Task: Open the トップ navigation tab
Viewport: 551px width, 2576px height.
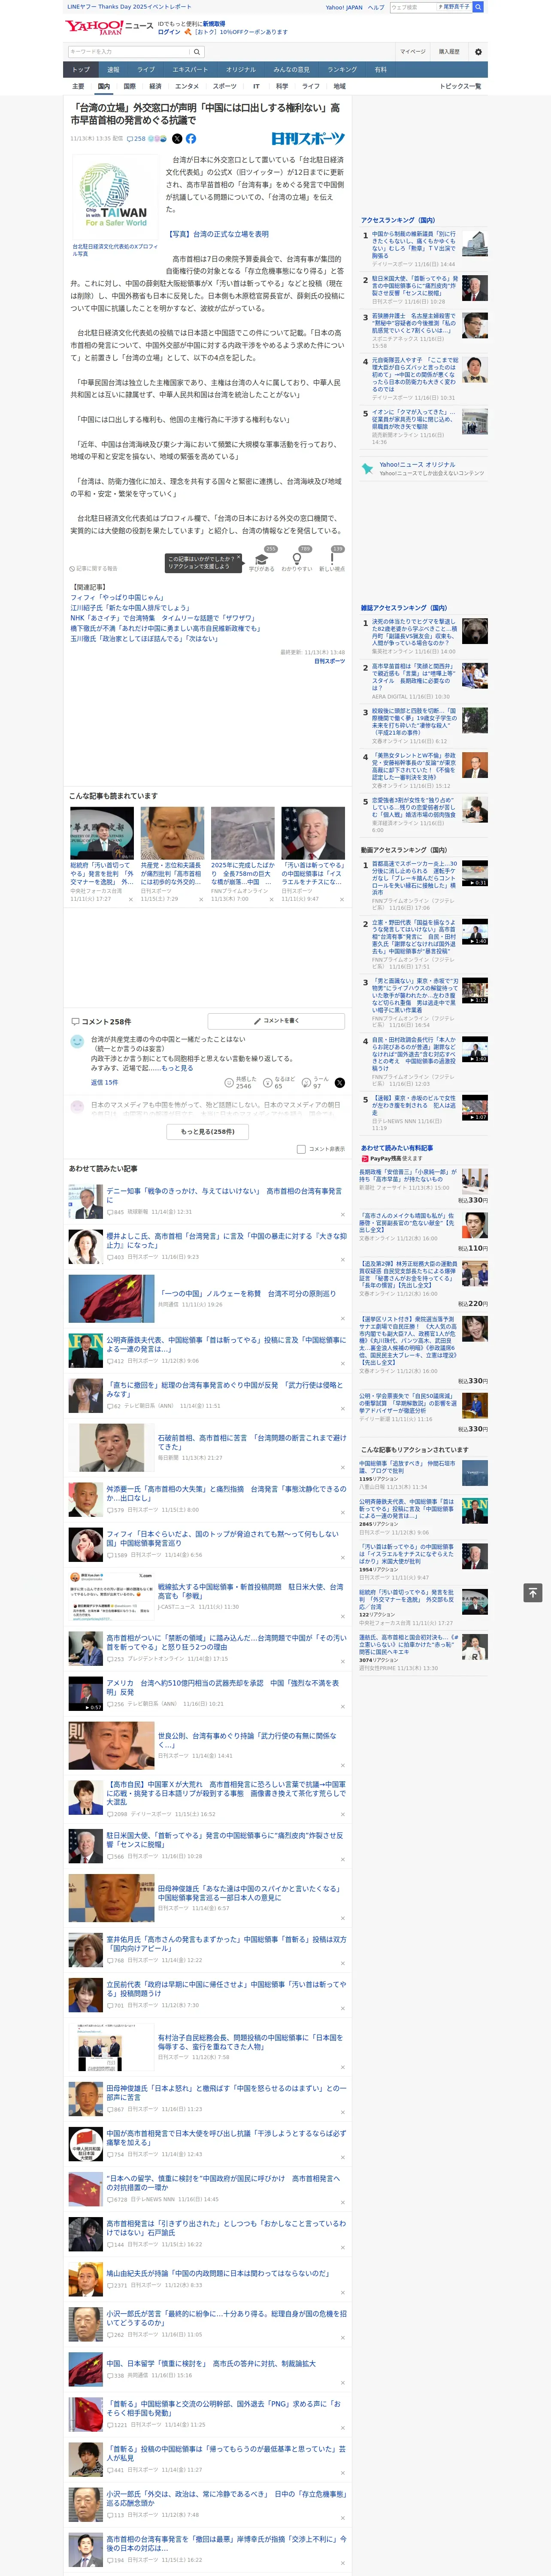Action: pos(81,69)
